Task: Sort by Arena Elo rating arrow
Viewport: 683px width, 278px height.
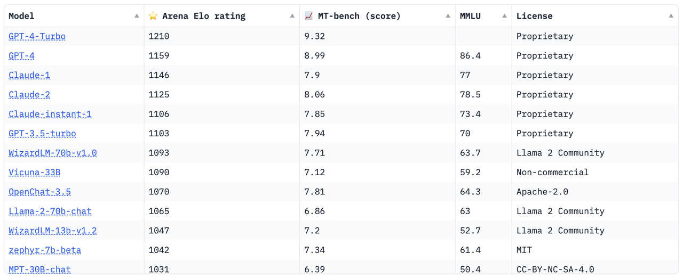Action: [x=292, y=16]
